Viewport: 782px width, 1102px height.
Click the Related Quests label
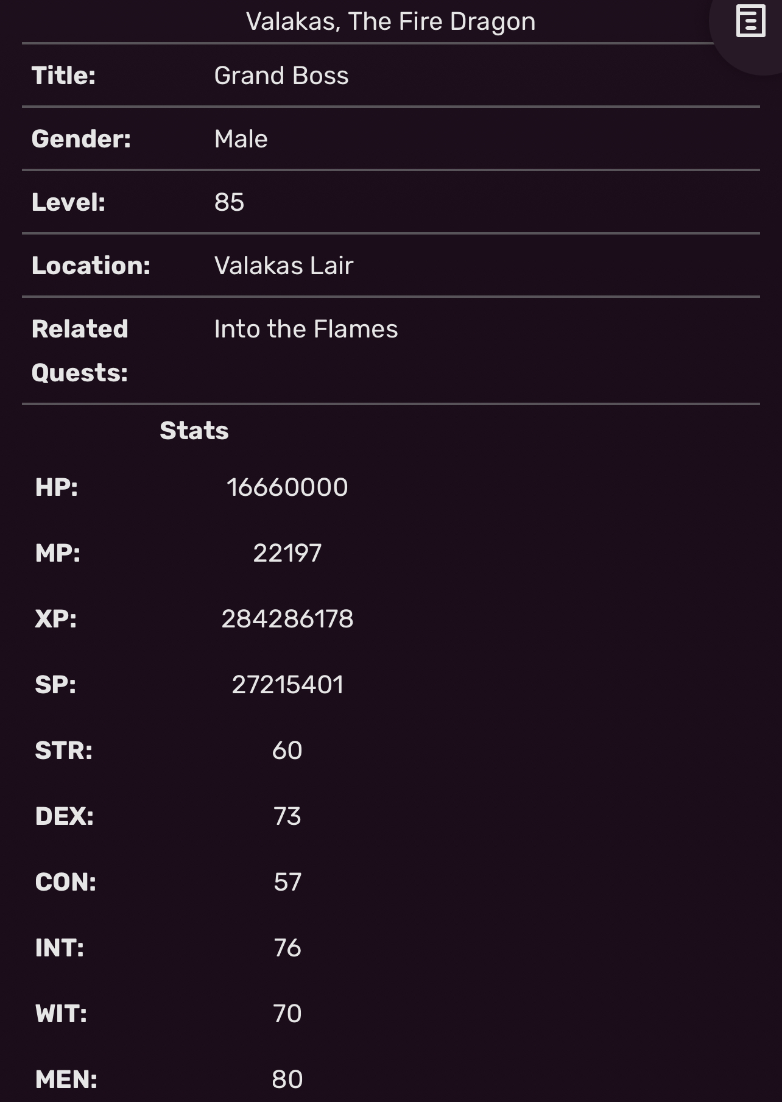coord(80,351)
